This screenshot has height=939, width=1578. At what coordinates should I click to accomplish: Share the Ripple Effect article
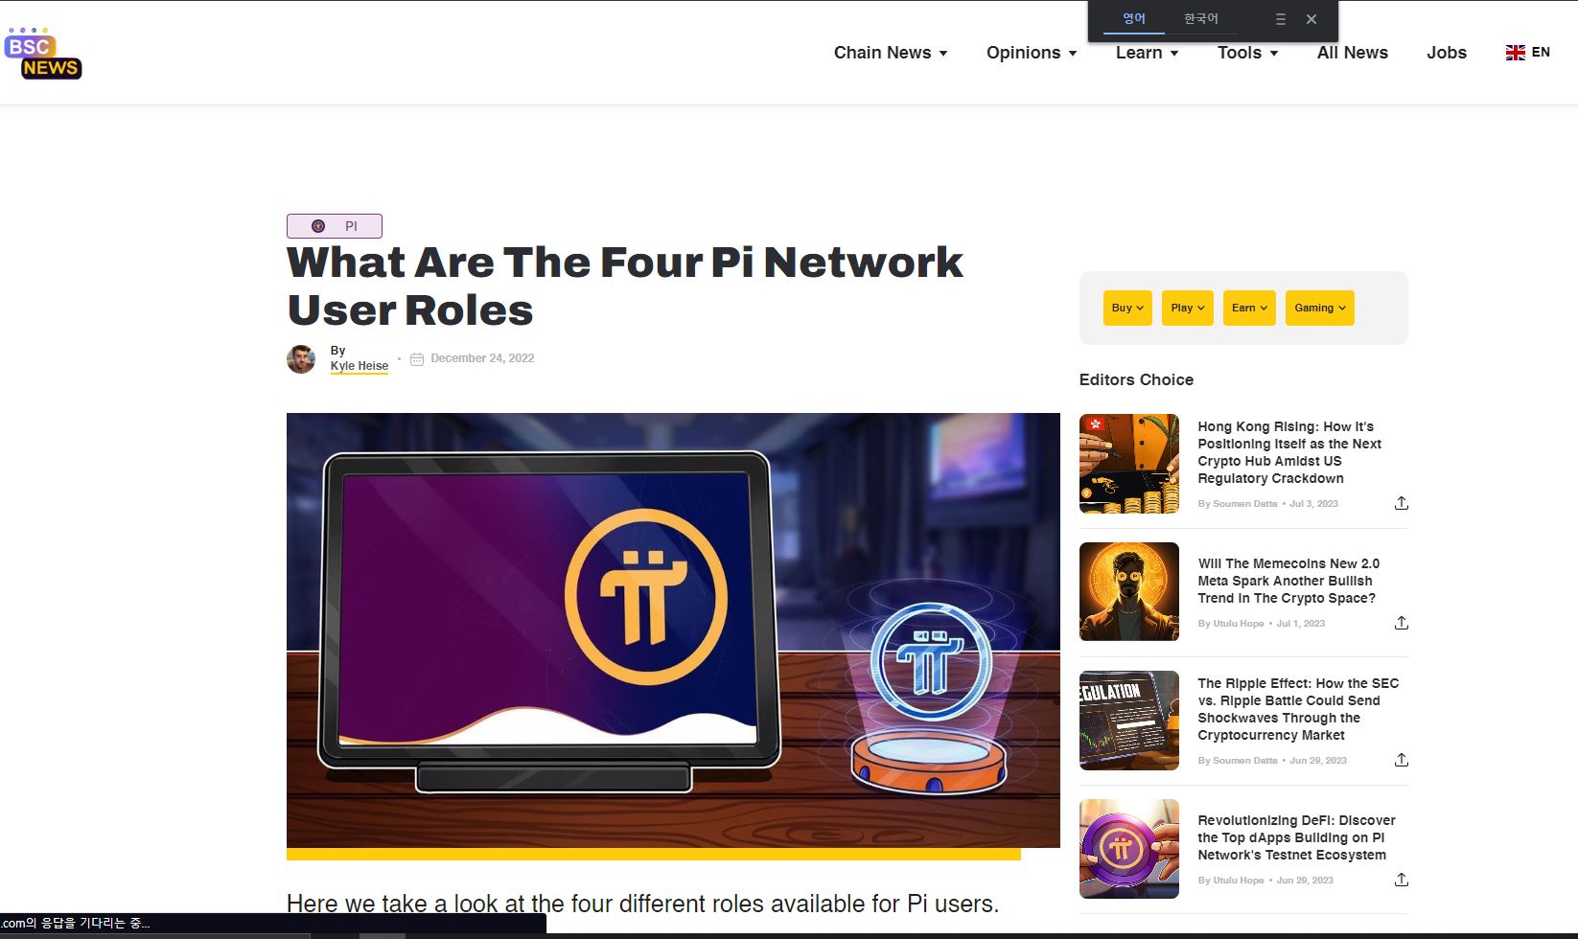point(1401,760)
